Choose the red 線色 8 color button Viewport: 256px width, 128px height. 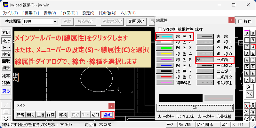[165, 77]
